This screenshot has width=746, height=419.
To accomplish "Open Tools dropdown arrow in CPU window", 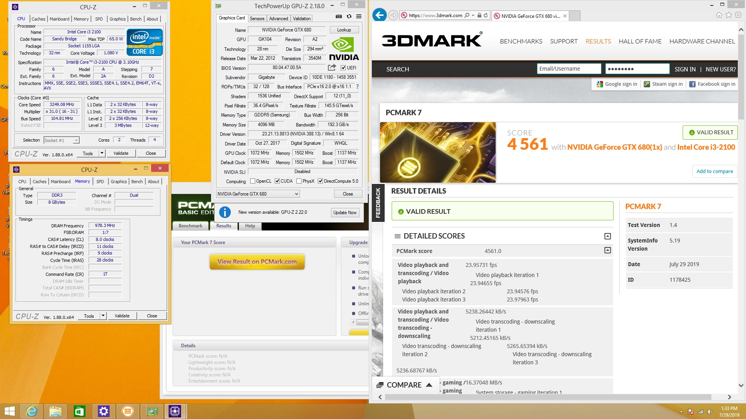I will click(102, 153).
